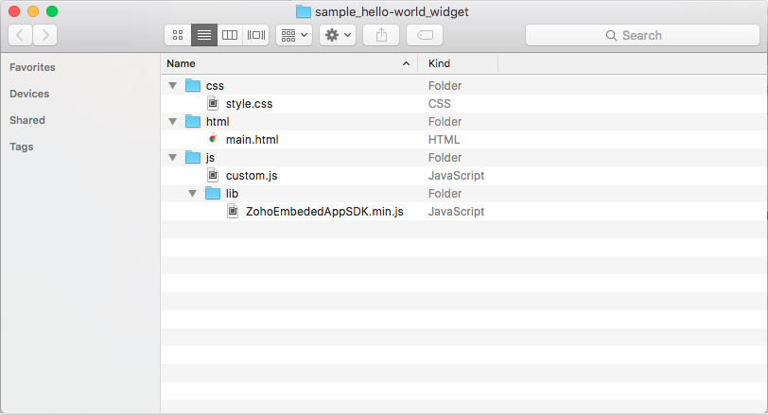The width and height of the screenshot is (768, 415).
Task: Collapse the css folder disclosure triangle
Action: coord(172,86)
